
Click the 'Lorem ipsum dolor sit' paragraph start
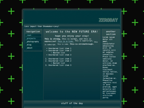tap(109, 38)
